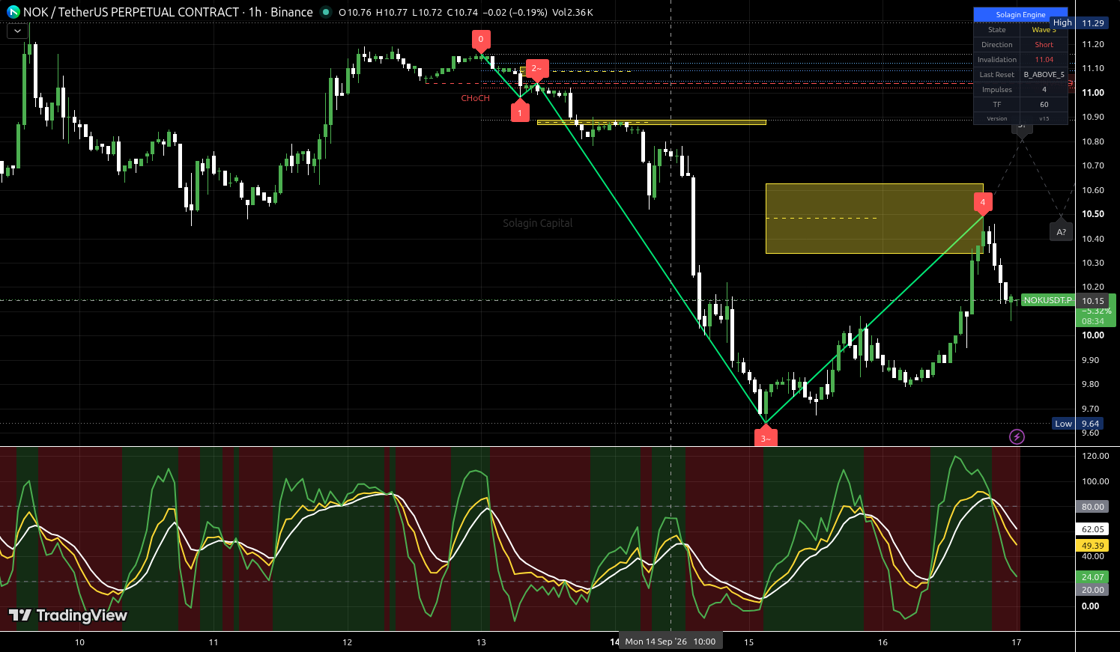Click the Vol 2.36K readout
Screen dimensions: 1120x652
point(572,13)
